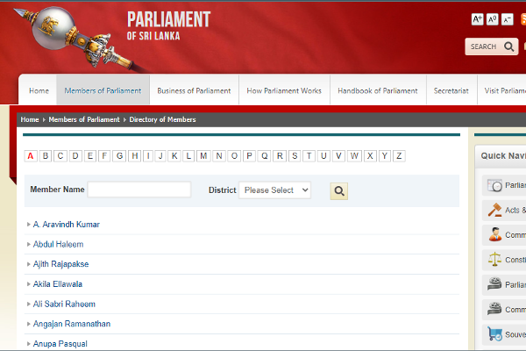The image size is (526, 351).
Task: Filter members by letter E
Action: 90,156
